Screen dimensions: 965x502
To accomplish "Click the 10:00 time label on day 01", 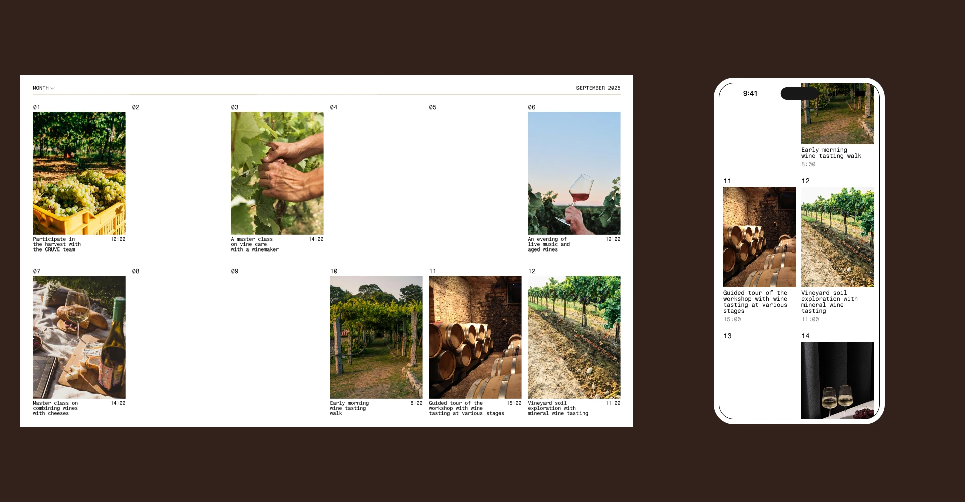I will click(118, 239).
